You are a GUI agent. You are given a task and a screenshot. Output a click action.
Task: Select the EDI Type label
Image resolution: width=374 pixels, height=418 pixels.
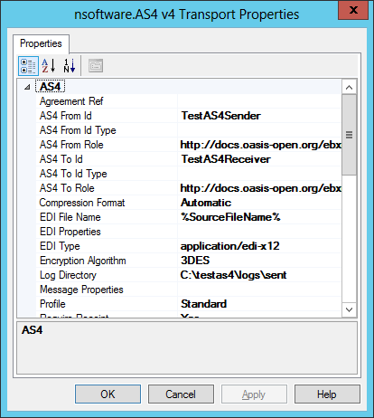coord(60,246)
